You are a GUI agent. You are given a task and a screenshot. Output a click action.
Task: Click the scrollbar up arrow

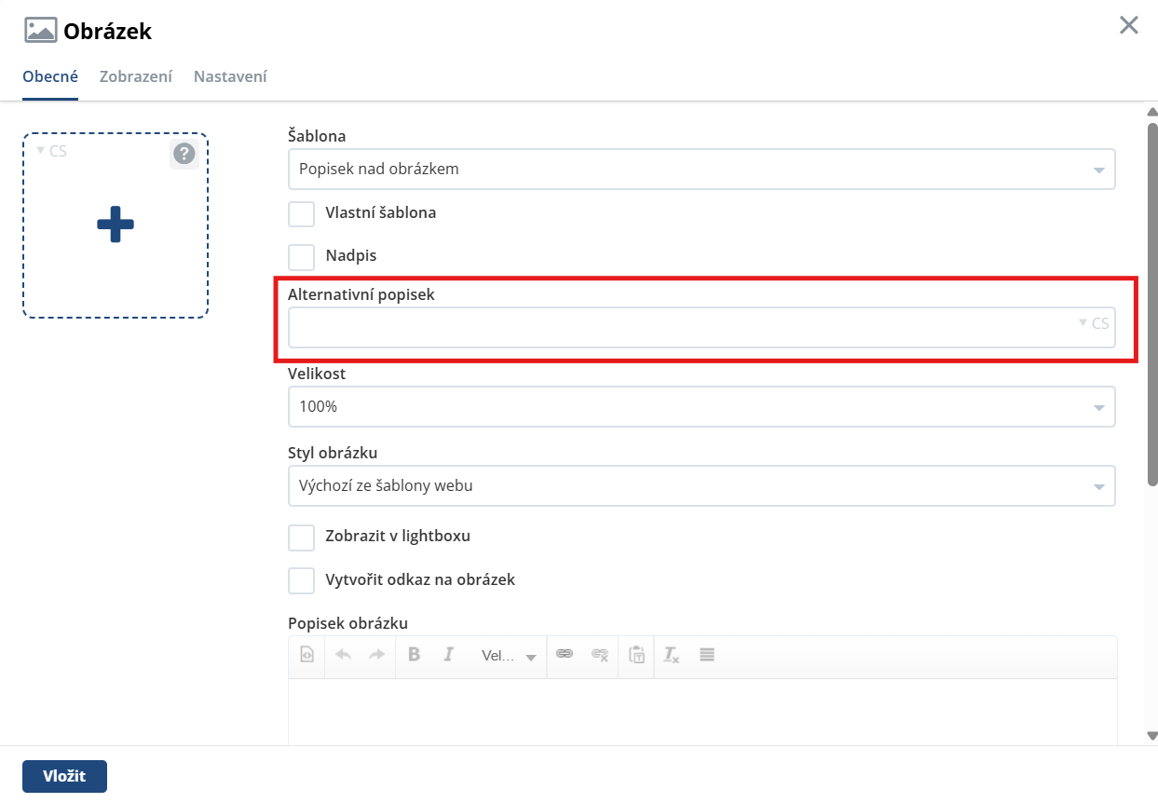point(1151,112)
